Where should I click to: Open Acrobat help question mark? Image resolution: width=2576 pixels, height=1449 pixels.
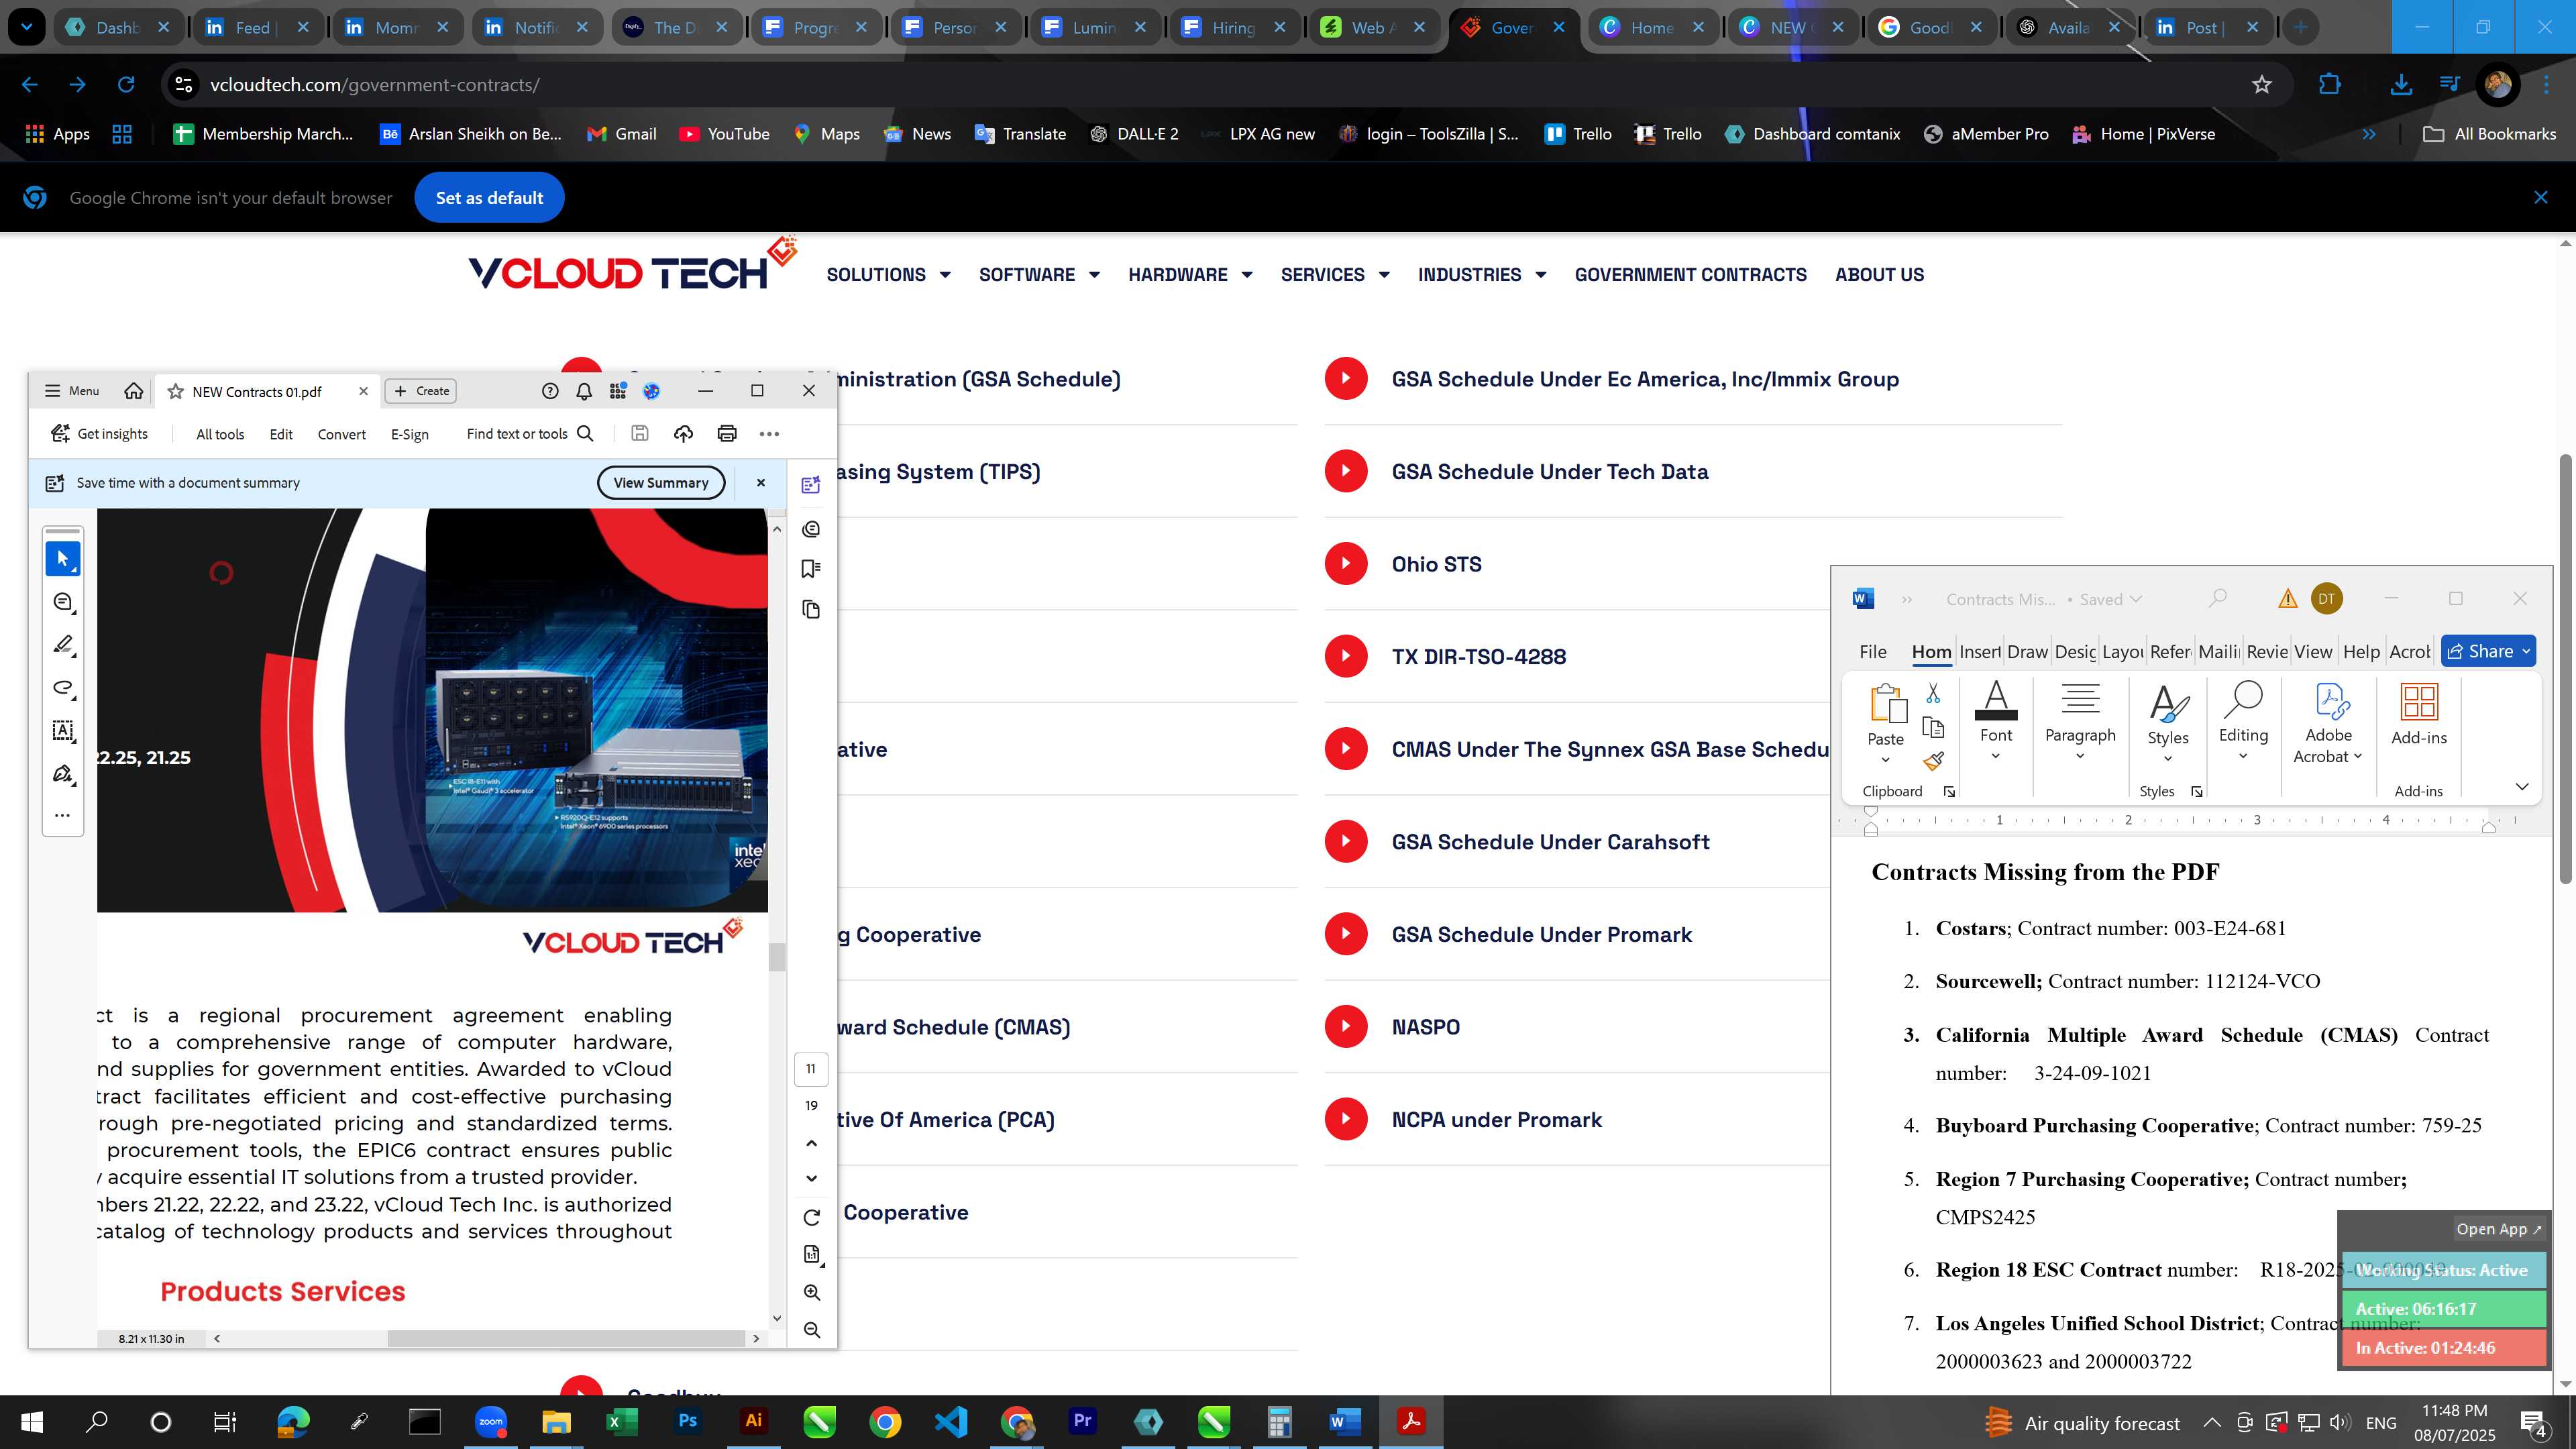point(550,391)
